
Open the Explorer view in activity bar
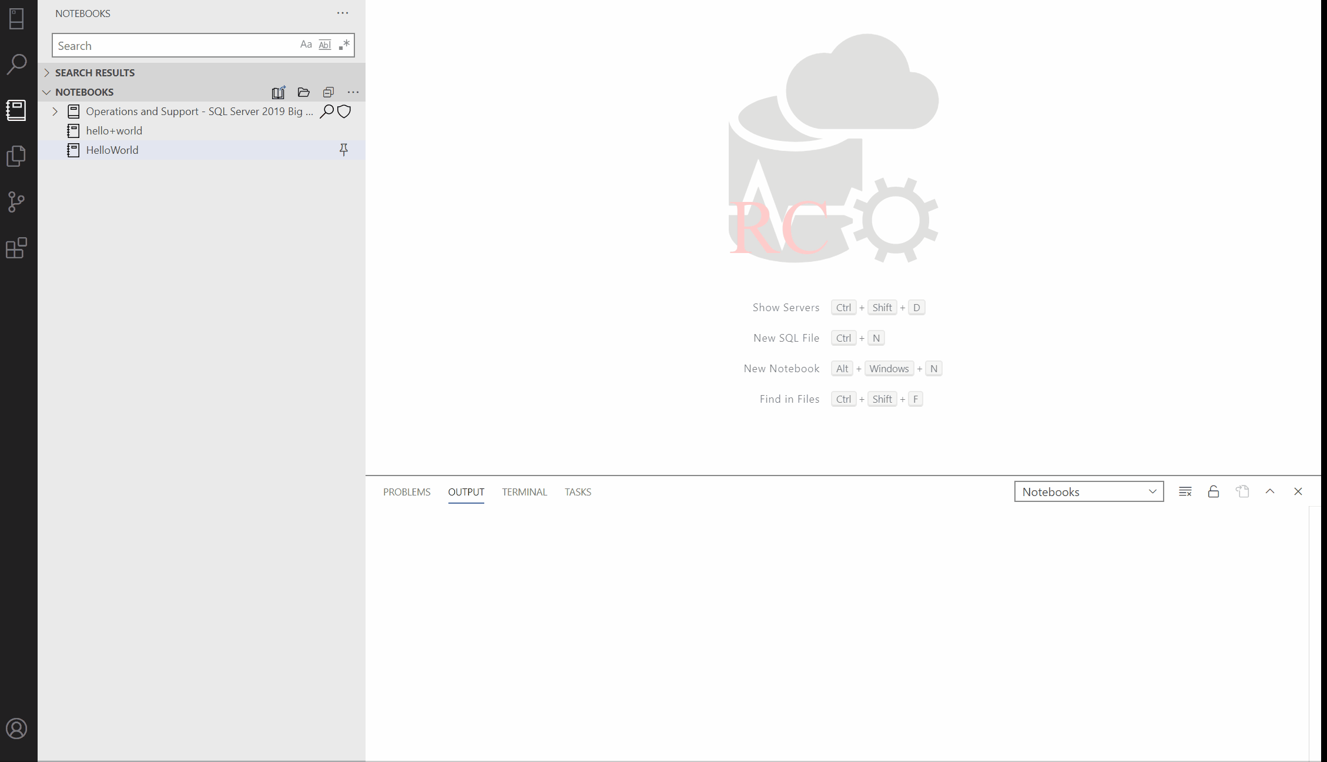(x=16, y=156)
